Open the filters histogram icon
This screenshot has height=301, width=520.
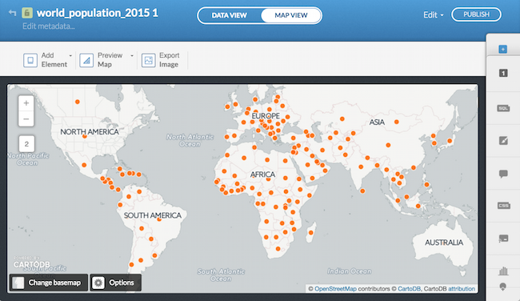(x=503, y=271)
